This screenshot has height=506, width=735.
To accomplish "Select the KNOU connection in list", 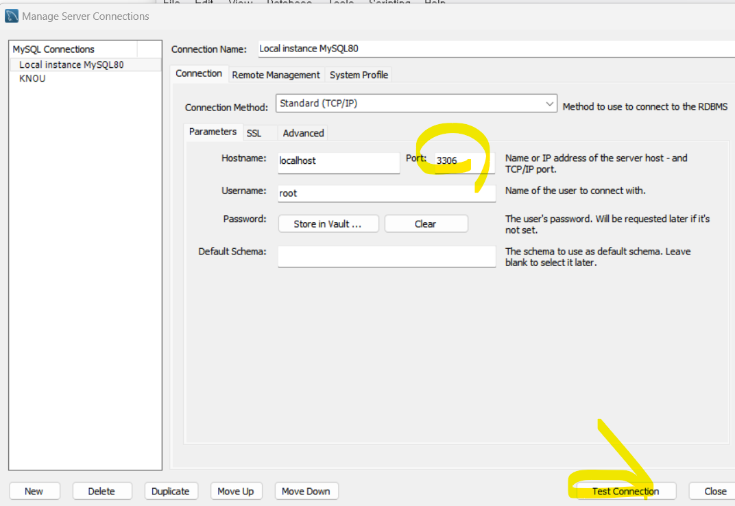I will pos(32,78).
